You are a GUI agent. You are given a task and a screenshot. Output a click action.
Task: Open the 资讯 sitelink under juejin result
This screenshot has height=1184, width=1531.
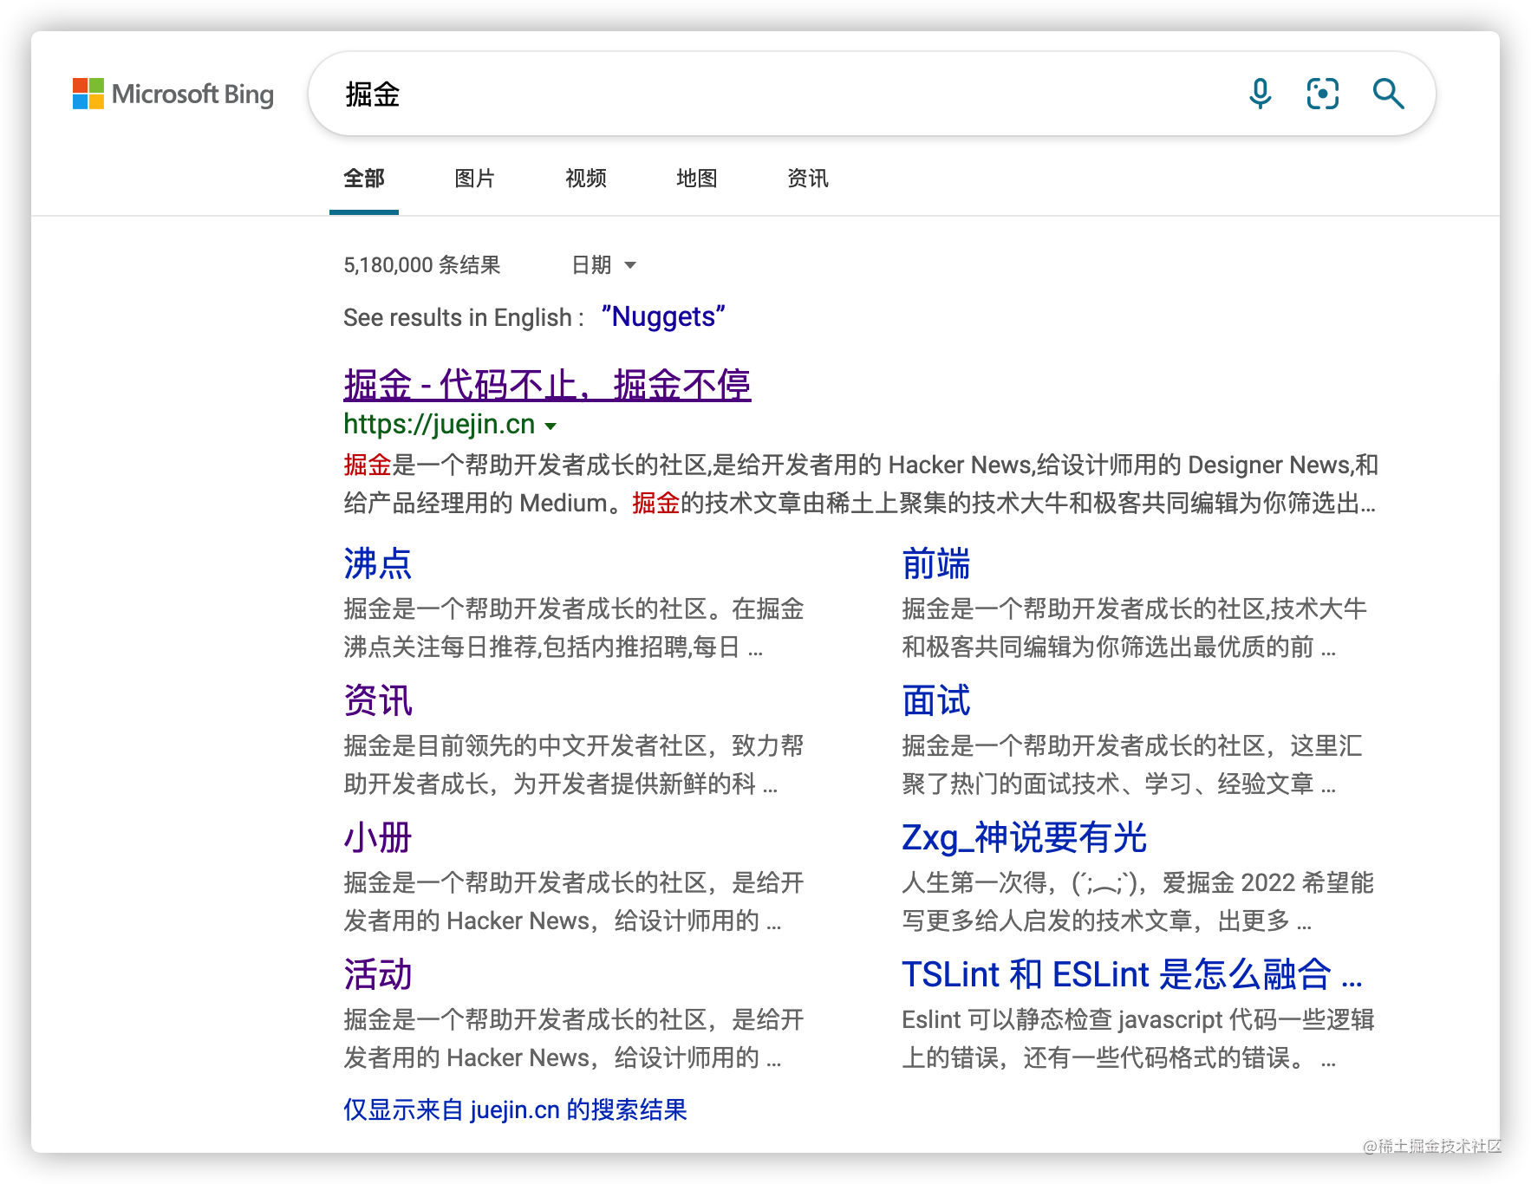pos(378,701)
